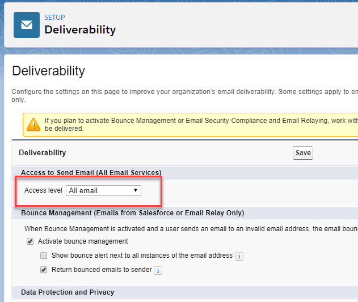The height and width of the screenshot is (302, 358).
Task: Open info icon beside Show bounce alert
Action: 239,256
